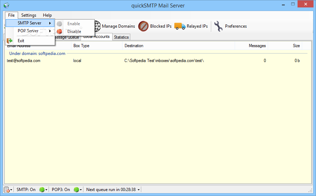The width and height of the screenshot is (316, 196).
Task: Minimize the quickSMTP Mail Server window
Action: click(x=283, y=4)
